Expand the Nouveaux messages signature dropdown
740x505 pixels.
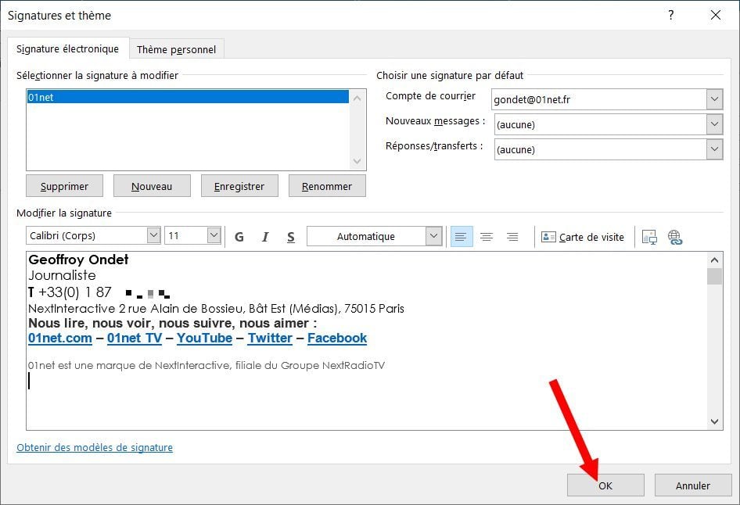[714, 124]
